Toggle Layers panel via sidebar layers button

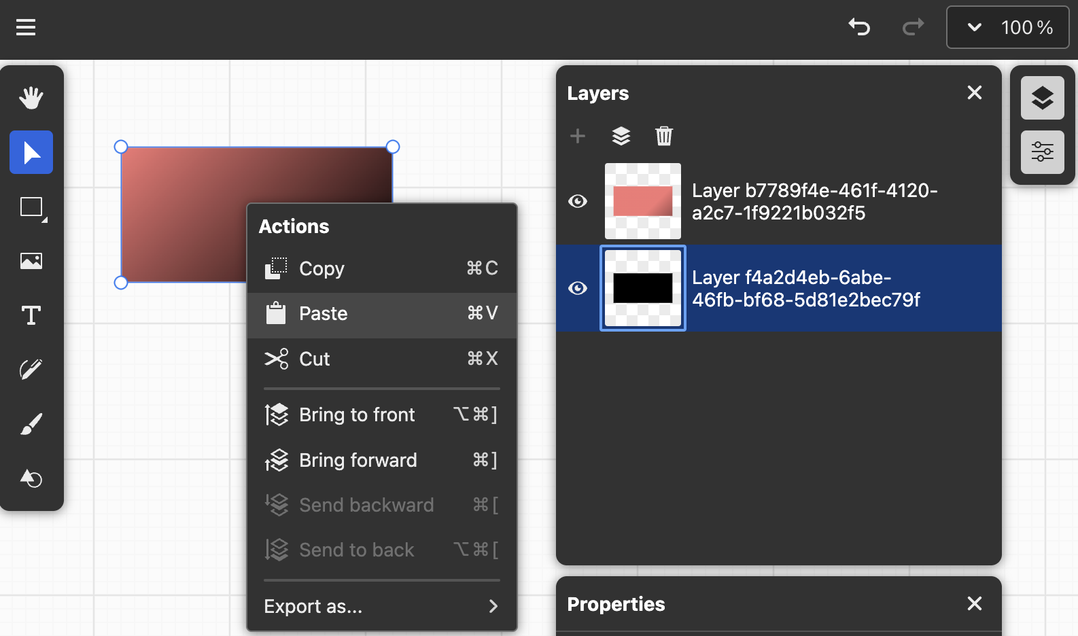point(1042,98)
